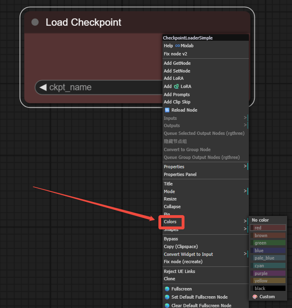The image size is (292, 308).
Task: Click the Mixlab infinity icon beside Help
Action: tap(177, 46)
